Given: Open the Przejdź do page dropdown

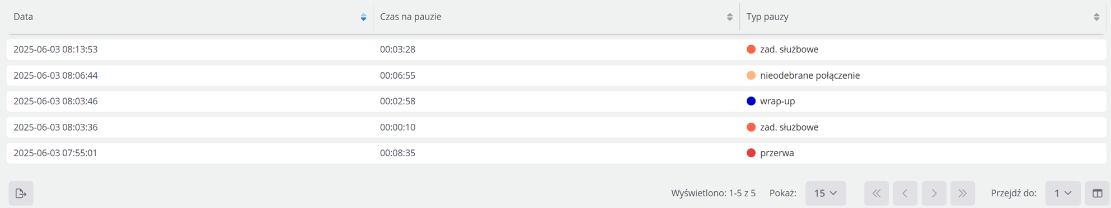Looking at the screenshot, I should coord(1063,194).
